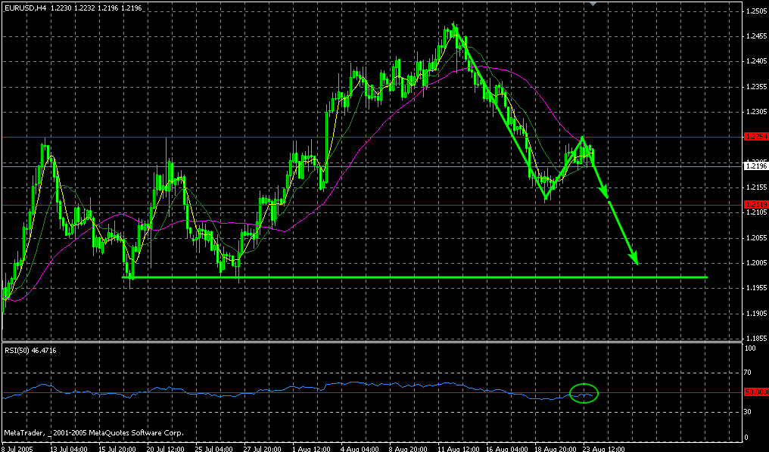The image size is (769, 452).
Task: Click the 8 Aug 20:00 time label
Action: pyautogui.click(x=408, y=448)
